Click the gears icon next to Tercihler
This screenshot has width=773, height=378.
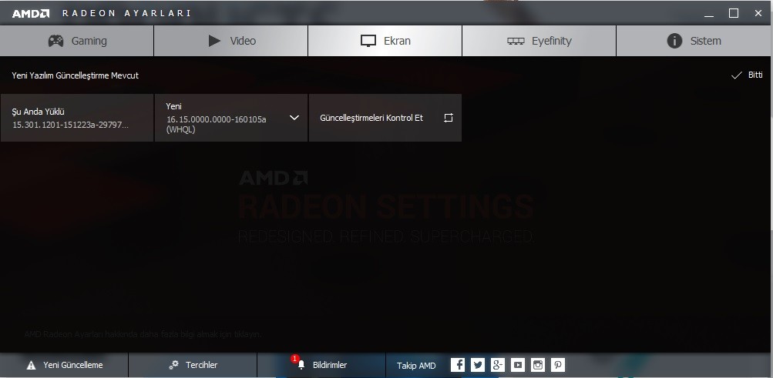(173, 365)
